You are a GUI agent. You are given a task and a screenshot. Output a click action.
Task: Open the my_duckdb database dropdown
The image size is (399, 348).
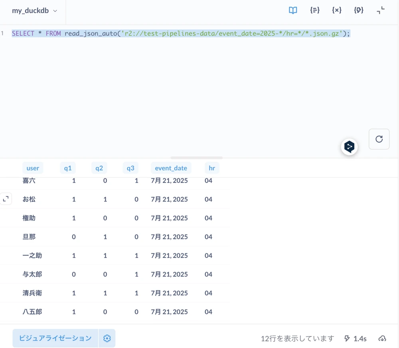(x=34, y=11)
